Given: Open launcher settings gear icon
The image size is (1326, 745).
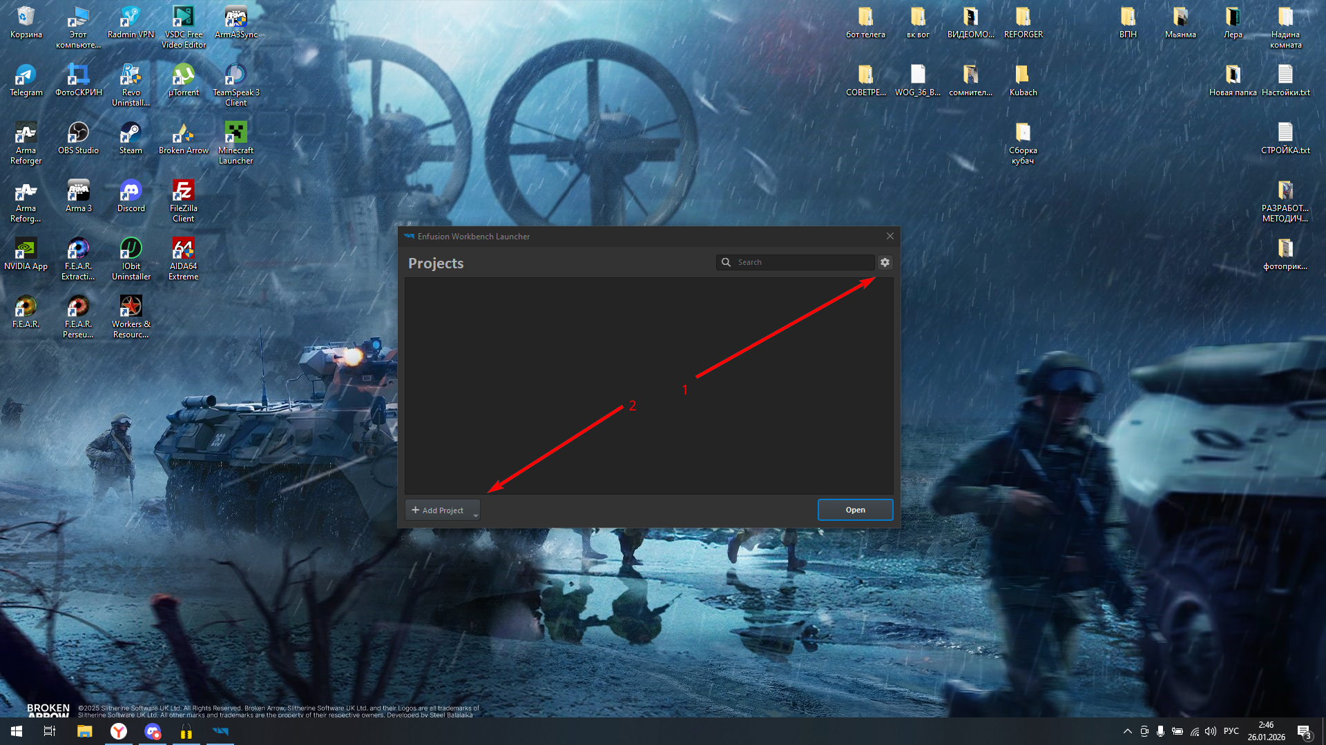Looking at the screenshot, I should click(885, 262).
